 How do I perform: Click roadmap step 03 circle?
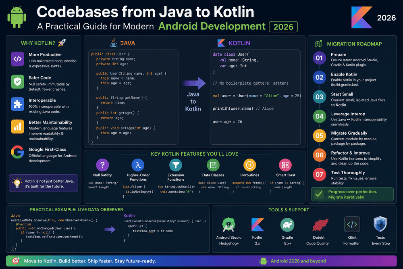(319, 97)
